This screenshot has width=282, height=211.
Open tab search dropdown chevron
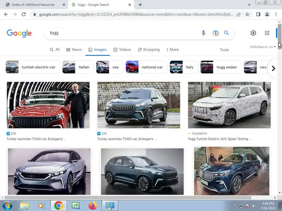tap(249, 5)
